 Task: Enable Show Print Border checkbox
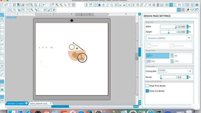click(147, 86)
